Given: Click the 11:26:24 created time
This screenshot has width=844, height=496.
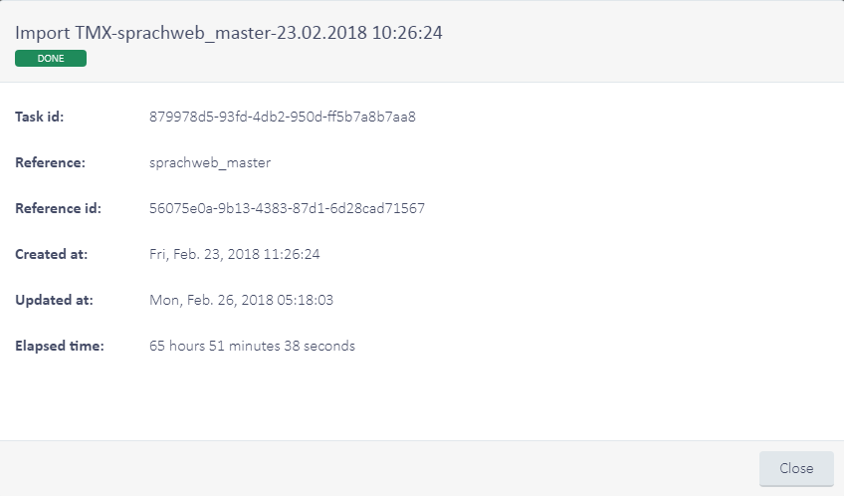Looking at the screenshot, I should click(x=292, y=254).
